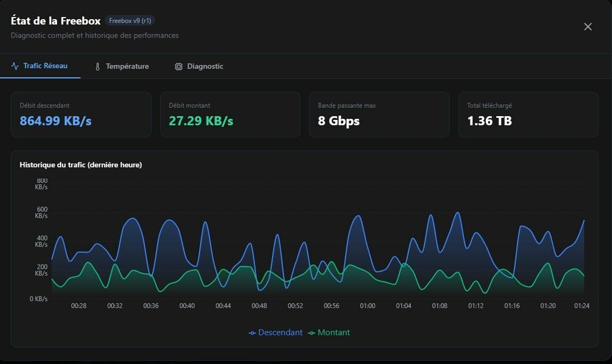The height and width of the screenshot is (364, 612).
Task: Click the 00:48 time label on the axis
Action: click(259, 306)
